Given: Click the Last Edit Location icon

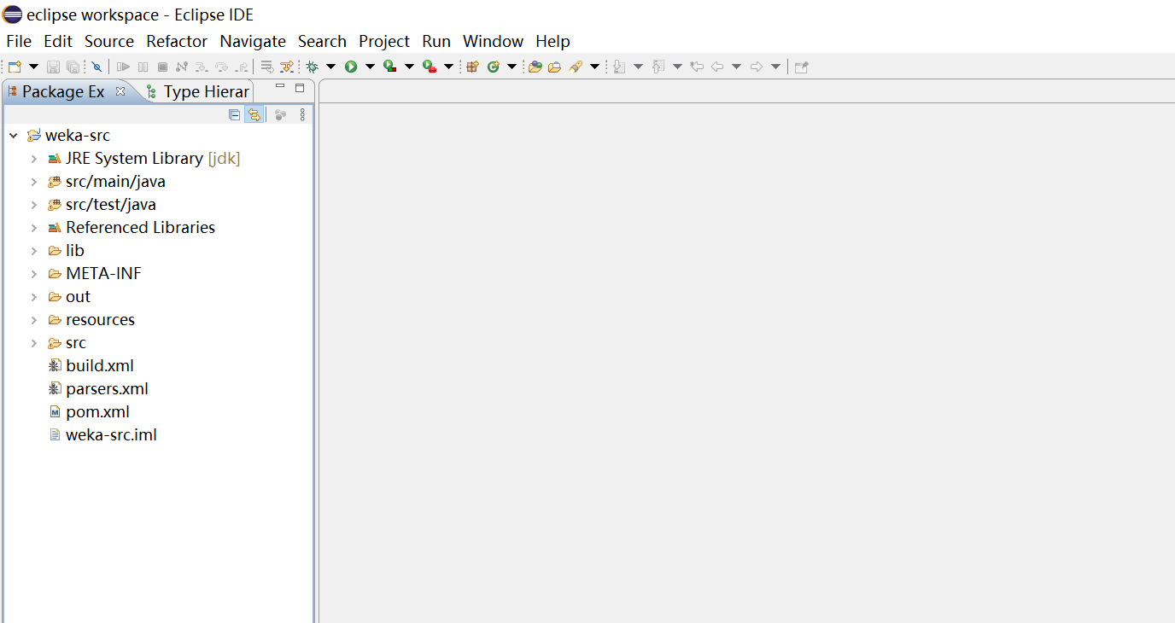Looking at the screenshot, I should 697,67.
